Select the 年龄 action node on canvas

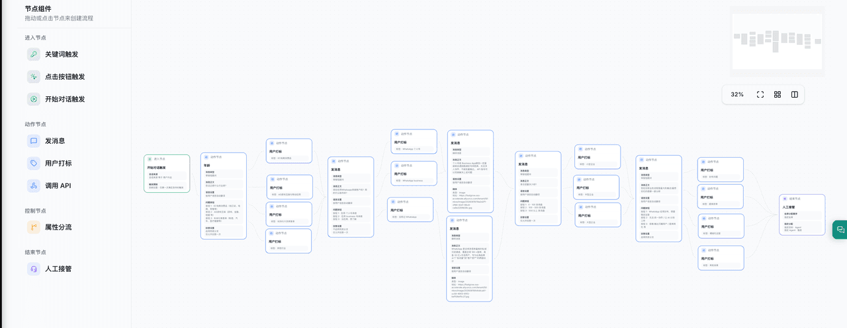(224, 196)
